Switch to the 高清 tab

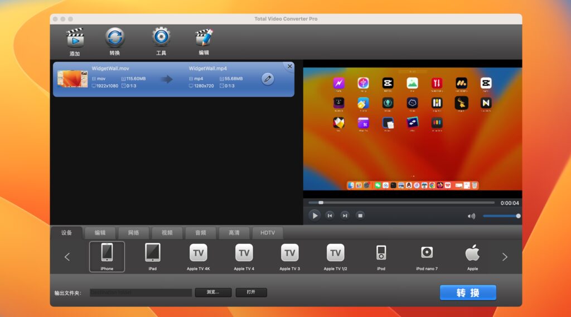click(234, 233)
